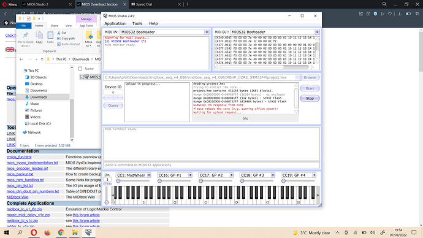Viewport: 423px width, 238px height.
Task: Click the Browse button
Action: pyautogui.click(x=310, y=77)
